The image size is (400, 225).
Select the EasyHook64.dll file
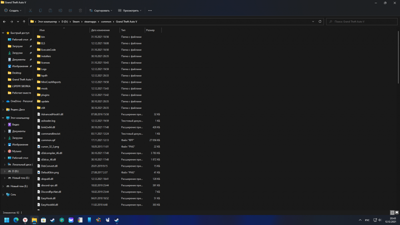click(x=48, y=205)
